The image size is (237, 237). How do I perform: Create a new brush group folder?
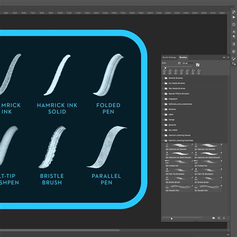[213, 218]
